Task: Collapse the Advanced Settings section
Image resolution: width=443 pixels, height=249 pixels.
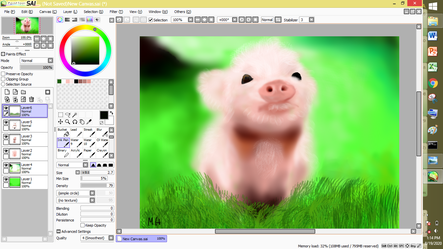Action: click(x=59, y=231)
